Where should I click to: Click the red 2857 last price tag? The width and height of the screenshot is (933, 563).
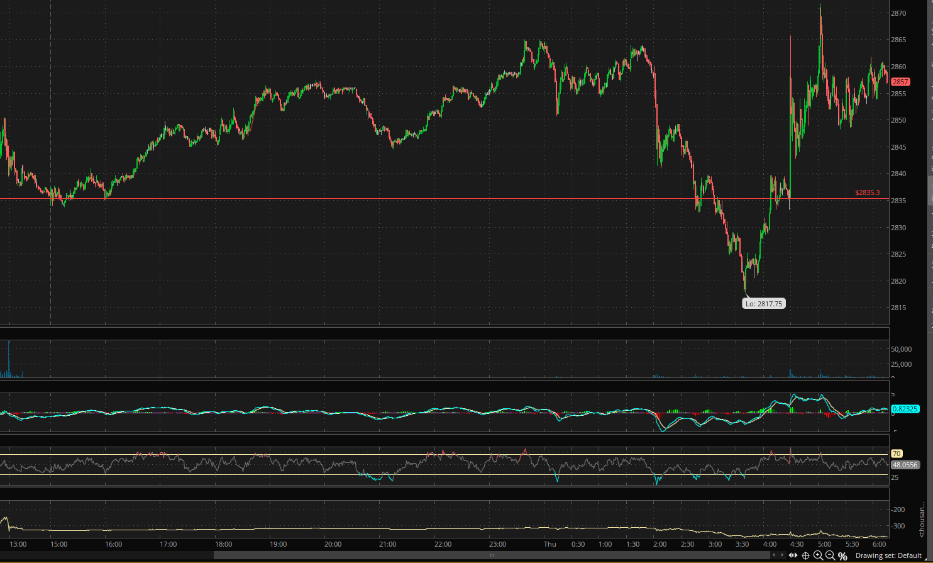[900, 82]
